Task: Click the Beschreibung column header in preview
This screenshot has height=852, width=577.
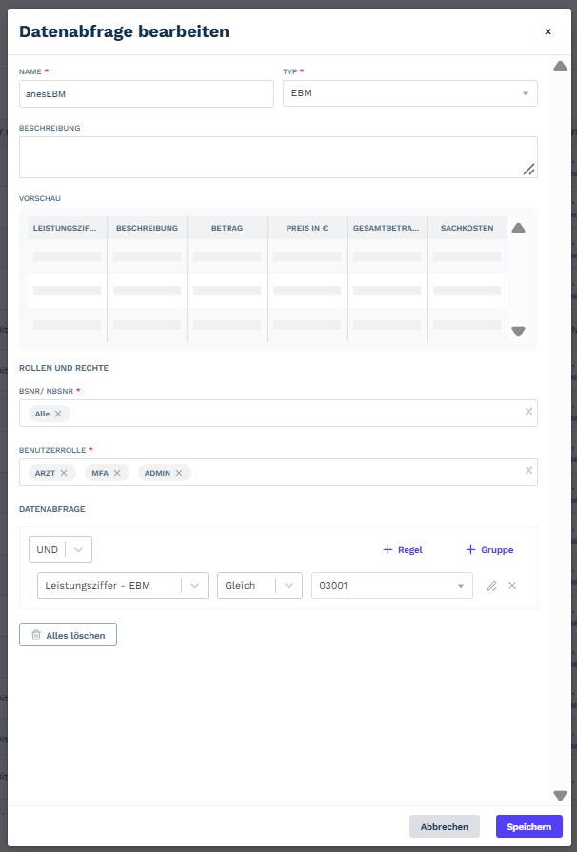Action: (x=147, y=228)
